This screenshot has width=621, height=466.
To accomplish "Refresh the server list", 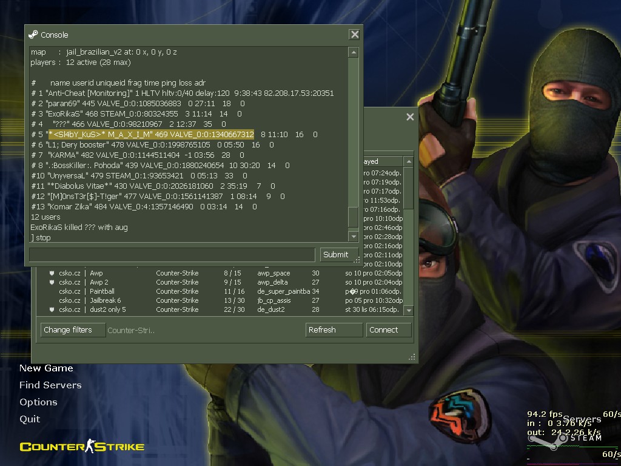I will [x=334, y=330].
